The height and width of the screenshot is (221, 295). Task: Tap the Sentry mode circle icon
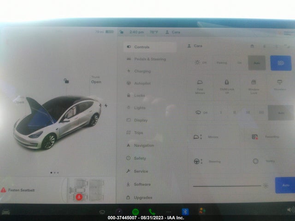tap(255, 161)
